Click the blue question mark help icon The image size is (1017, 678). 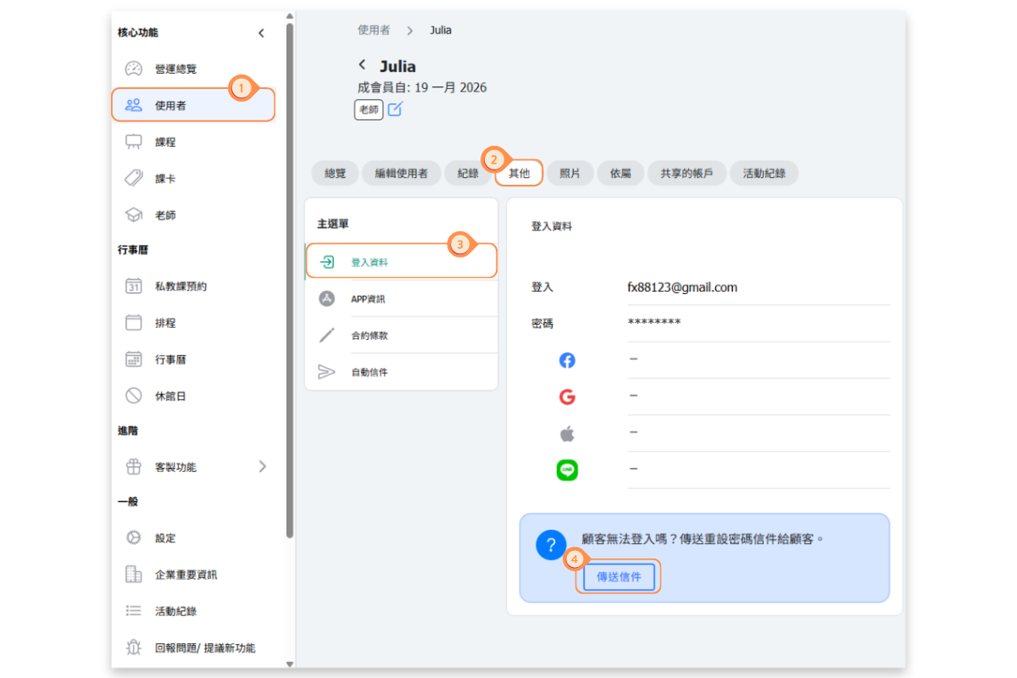click(x=551, y=545)
